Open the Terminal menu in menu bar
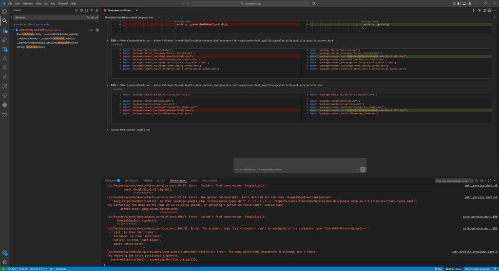Viewport: 499px width, 271px height. (x=63, y=3)
